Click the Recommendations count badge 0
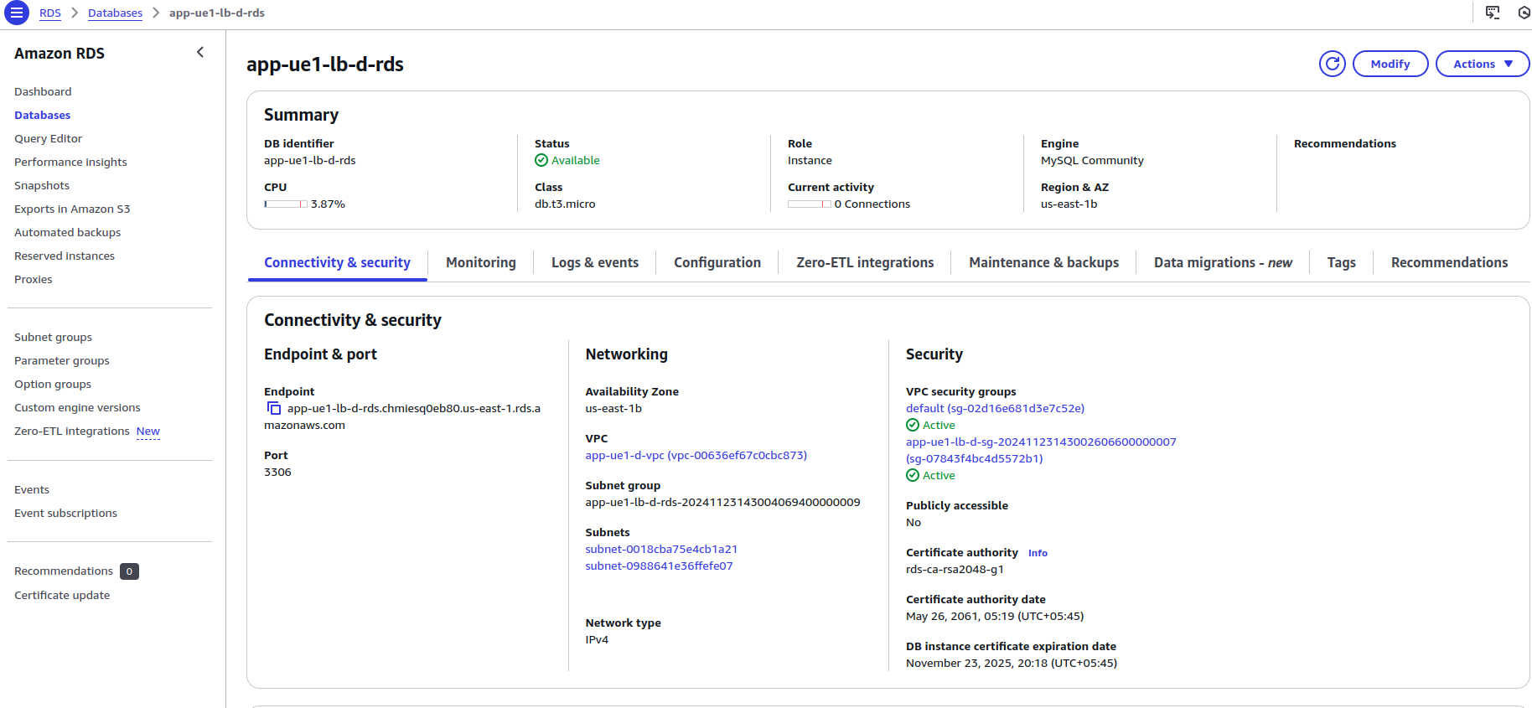The height and width of the screenshot is (708, 1532). pos(129,571)
